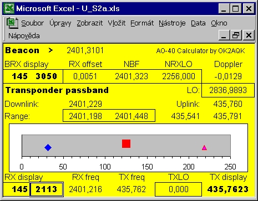Select the TXLO cell 0,000
This screenshot has height=201, width=258.
[x=179, y=189]
